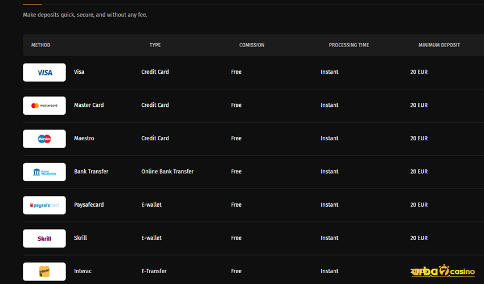Click the Method column header

point(40,45)
